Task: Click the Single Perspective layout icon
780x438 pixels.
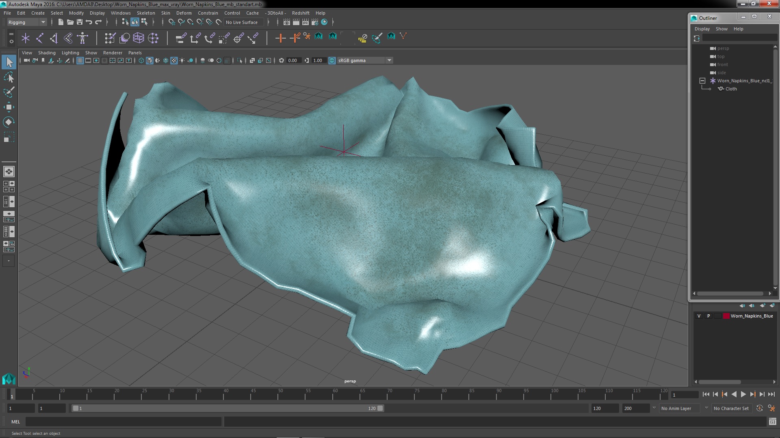Action: (9, 172)
